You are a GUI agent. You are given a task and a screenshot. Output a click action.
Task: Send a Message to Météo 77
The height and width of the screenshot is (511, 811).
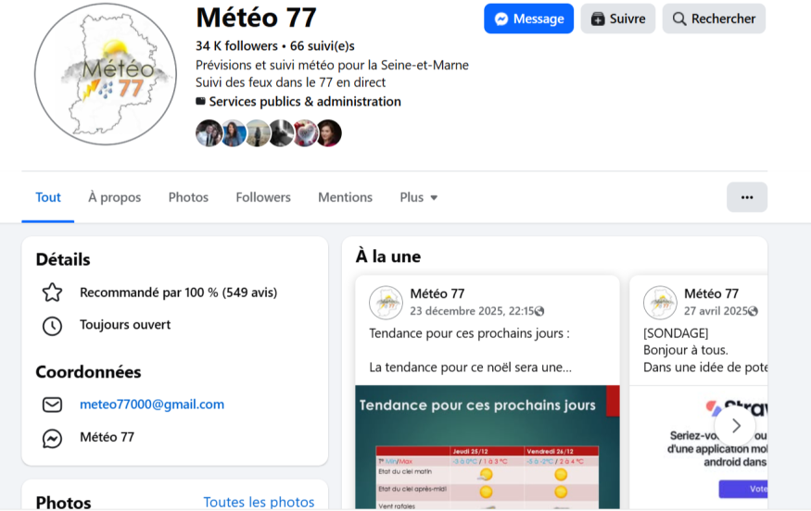[x=528, y=19]
